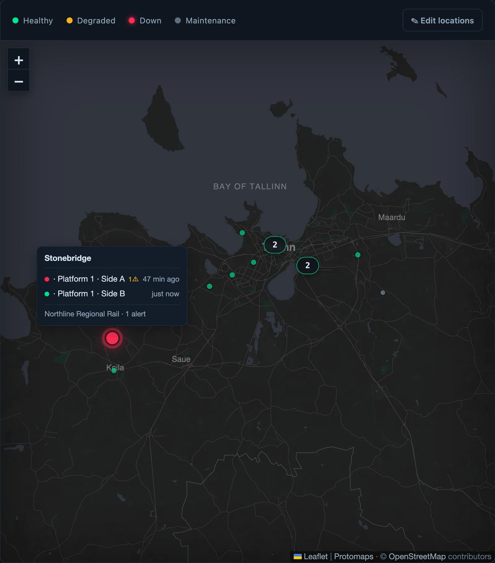Viewport: 495px width, 563px height.
Task: Select the green marker on the northern peninsula coast
Action: pos(242,233)
